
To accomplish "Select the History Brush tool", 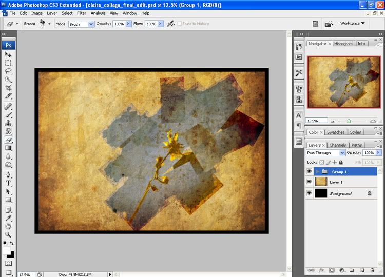I will pyautogui.click(x=8, y=131).
